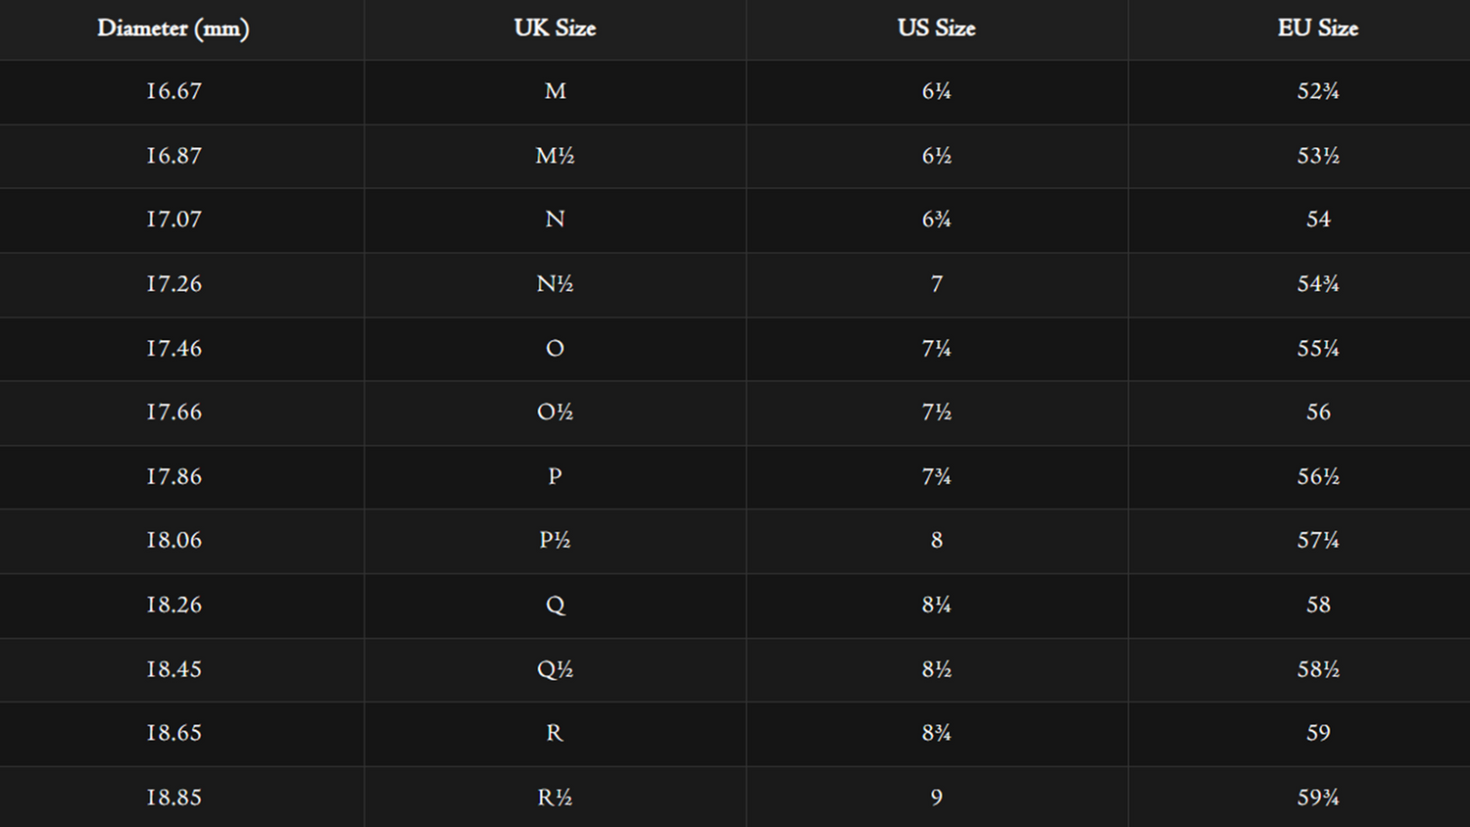Select US size 7¾ cell
This screenshot has height=827, width=1470.
(936, 477)
